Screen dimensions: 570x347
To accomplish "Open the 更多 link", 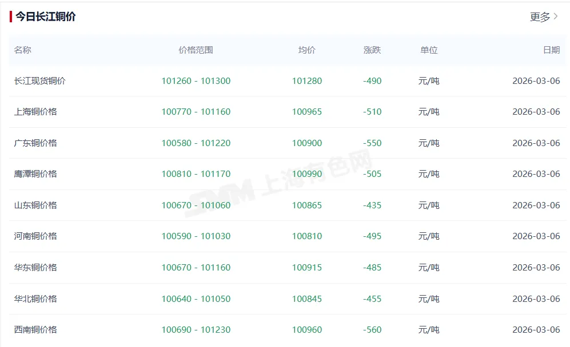I will pyautogui.click(x=540, y=17).
